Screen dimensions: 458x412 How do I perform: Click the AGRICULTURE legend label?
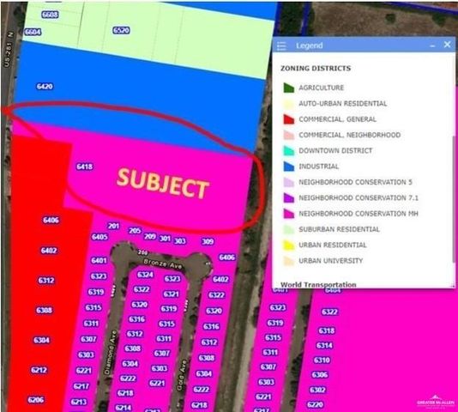pyautogui.click(x=321, y=88)
